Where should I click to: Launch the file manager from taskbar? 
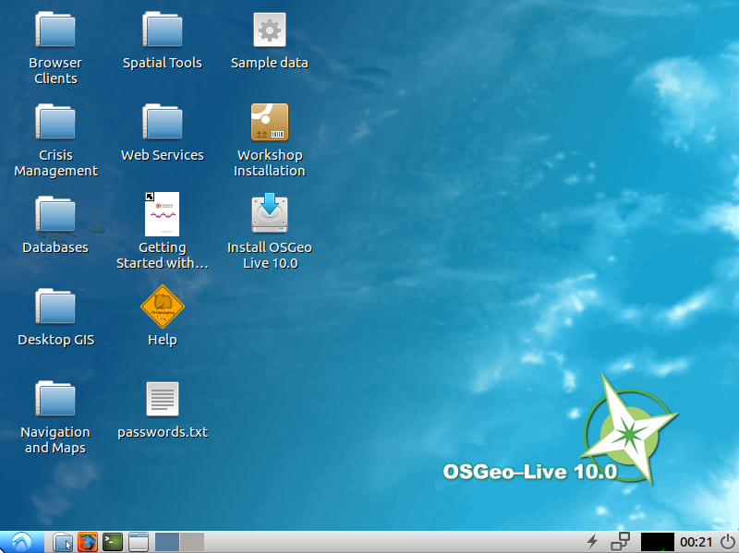63,542
